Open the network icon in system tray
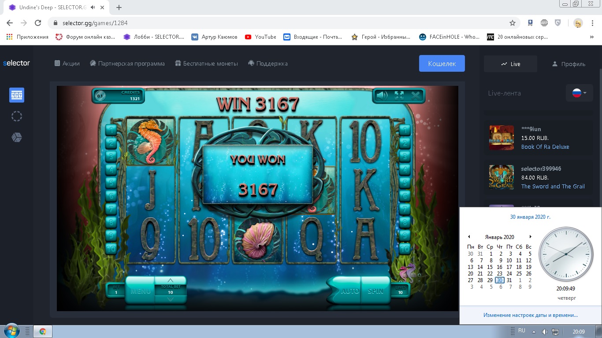This screenshot has height=338, width=602. [x=555, y=331]
